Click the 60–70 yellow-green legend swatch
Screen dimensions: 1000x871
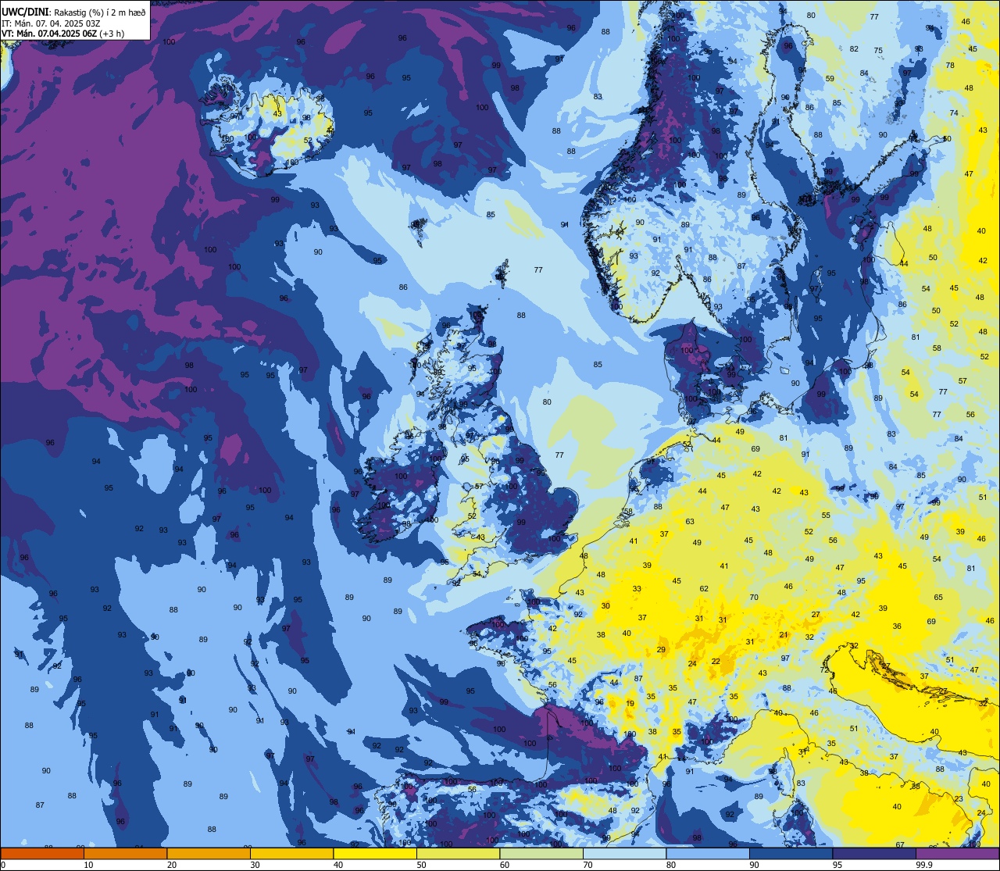(x=541, y=853)
